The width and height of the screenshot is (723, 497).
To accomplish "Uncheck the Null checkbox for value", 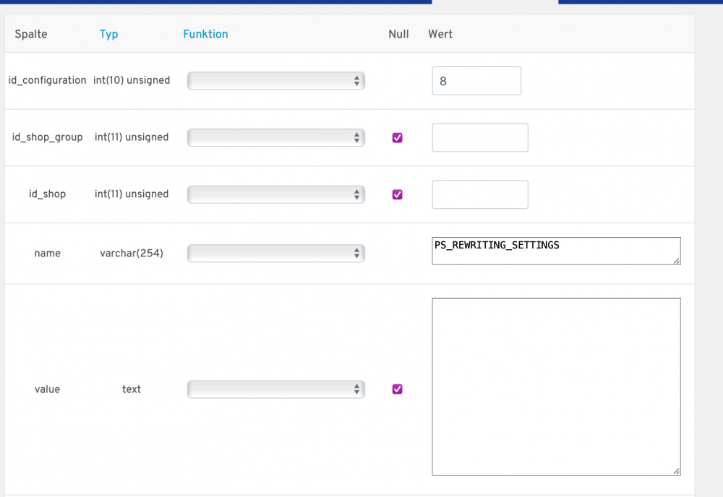I will point(397,389).
